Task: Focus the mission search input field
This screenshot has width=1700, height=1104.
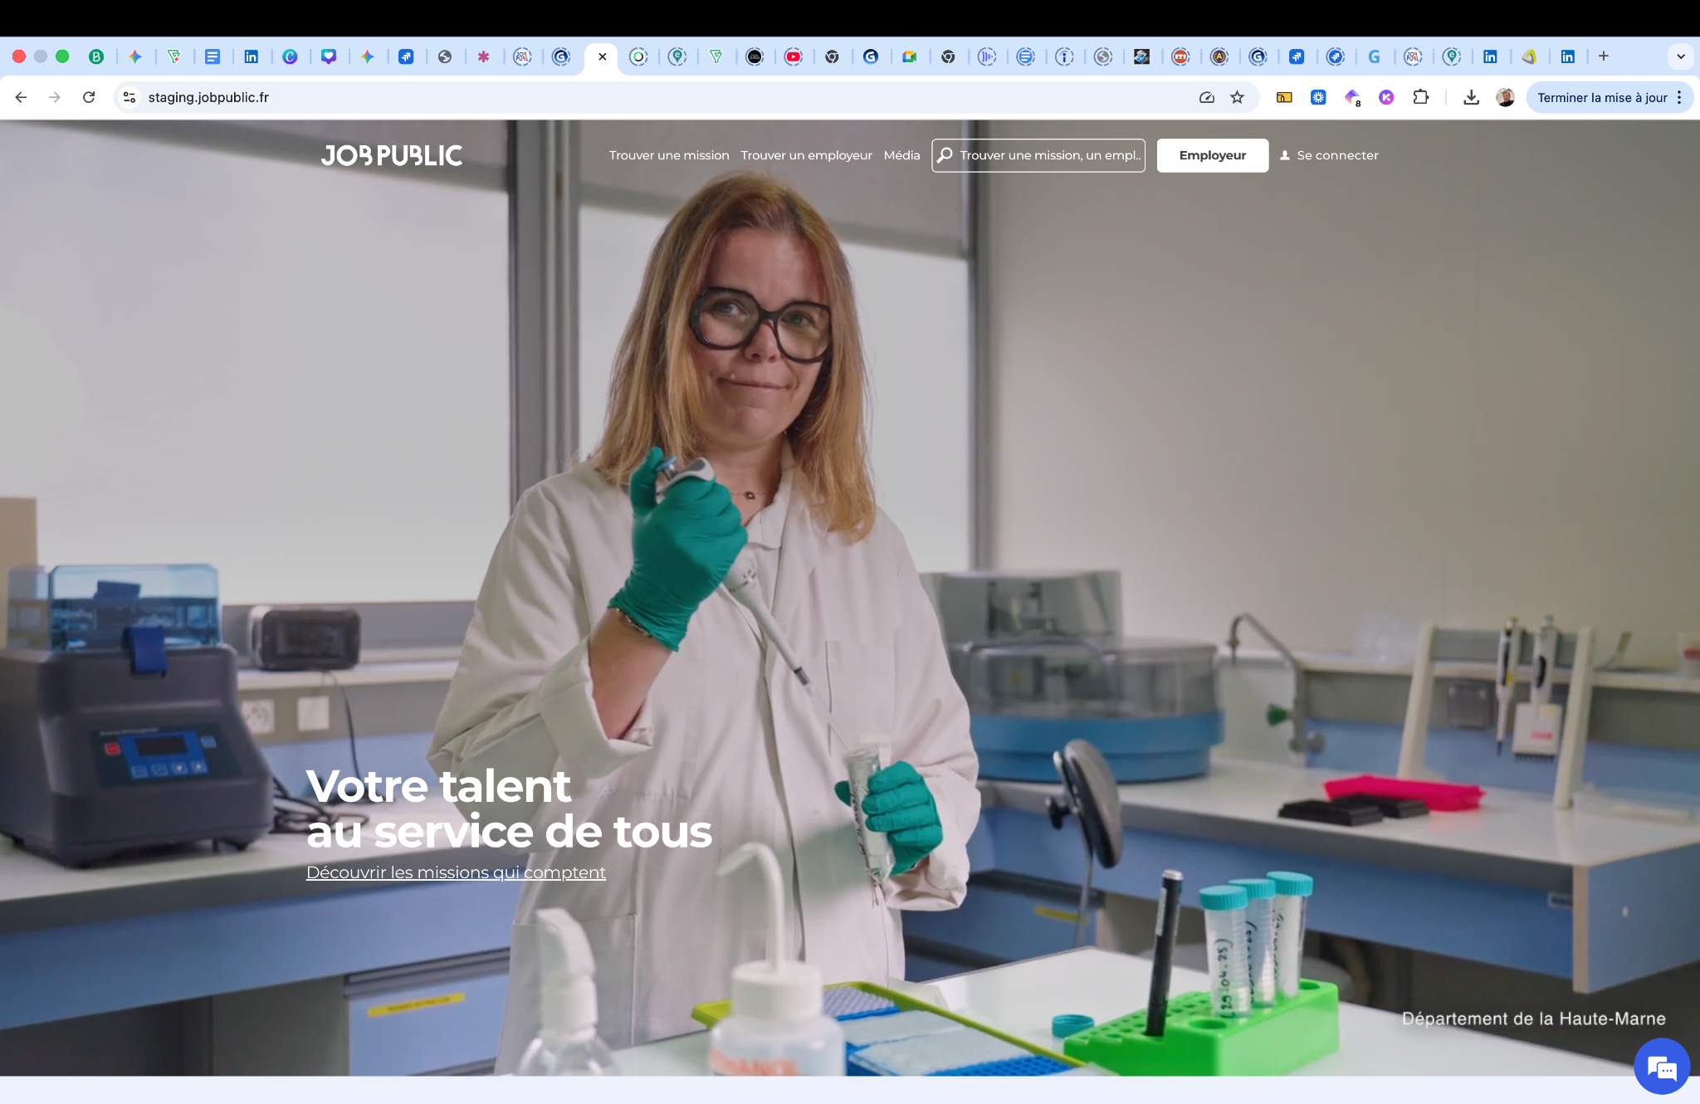Action: point(1048,155)
